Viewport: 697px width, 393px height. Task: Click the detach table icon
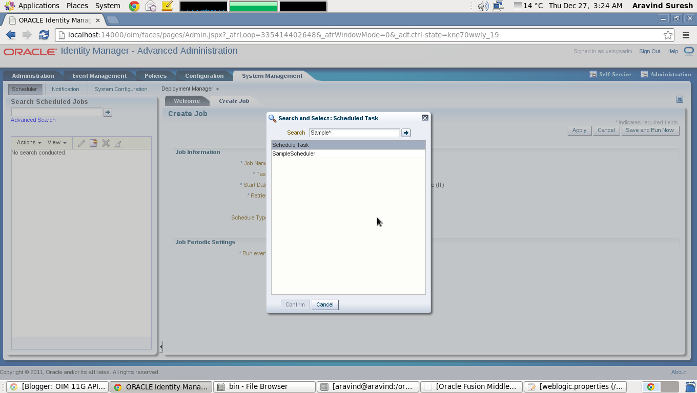point(118,143)
